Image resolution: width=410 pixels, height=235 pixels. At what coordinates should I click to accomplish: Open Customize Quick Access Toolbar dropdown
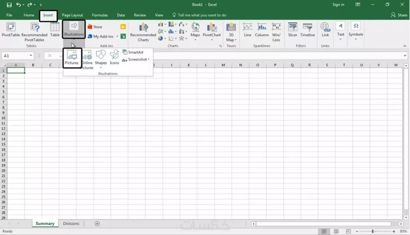tap(41, 5)
